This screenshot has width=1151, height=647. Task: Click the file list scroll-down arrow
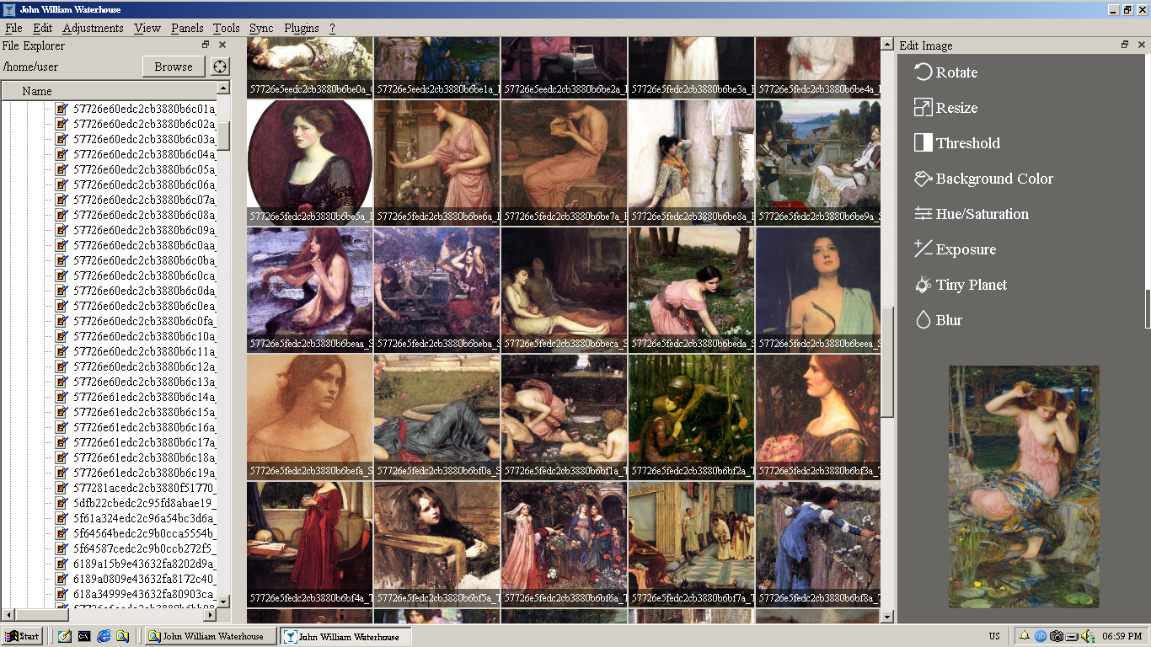(223, 602)
